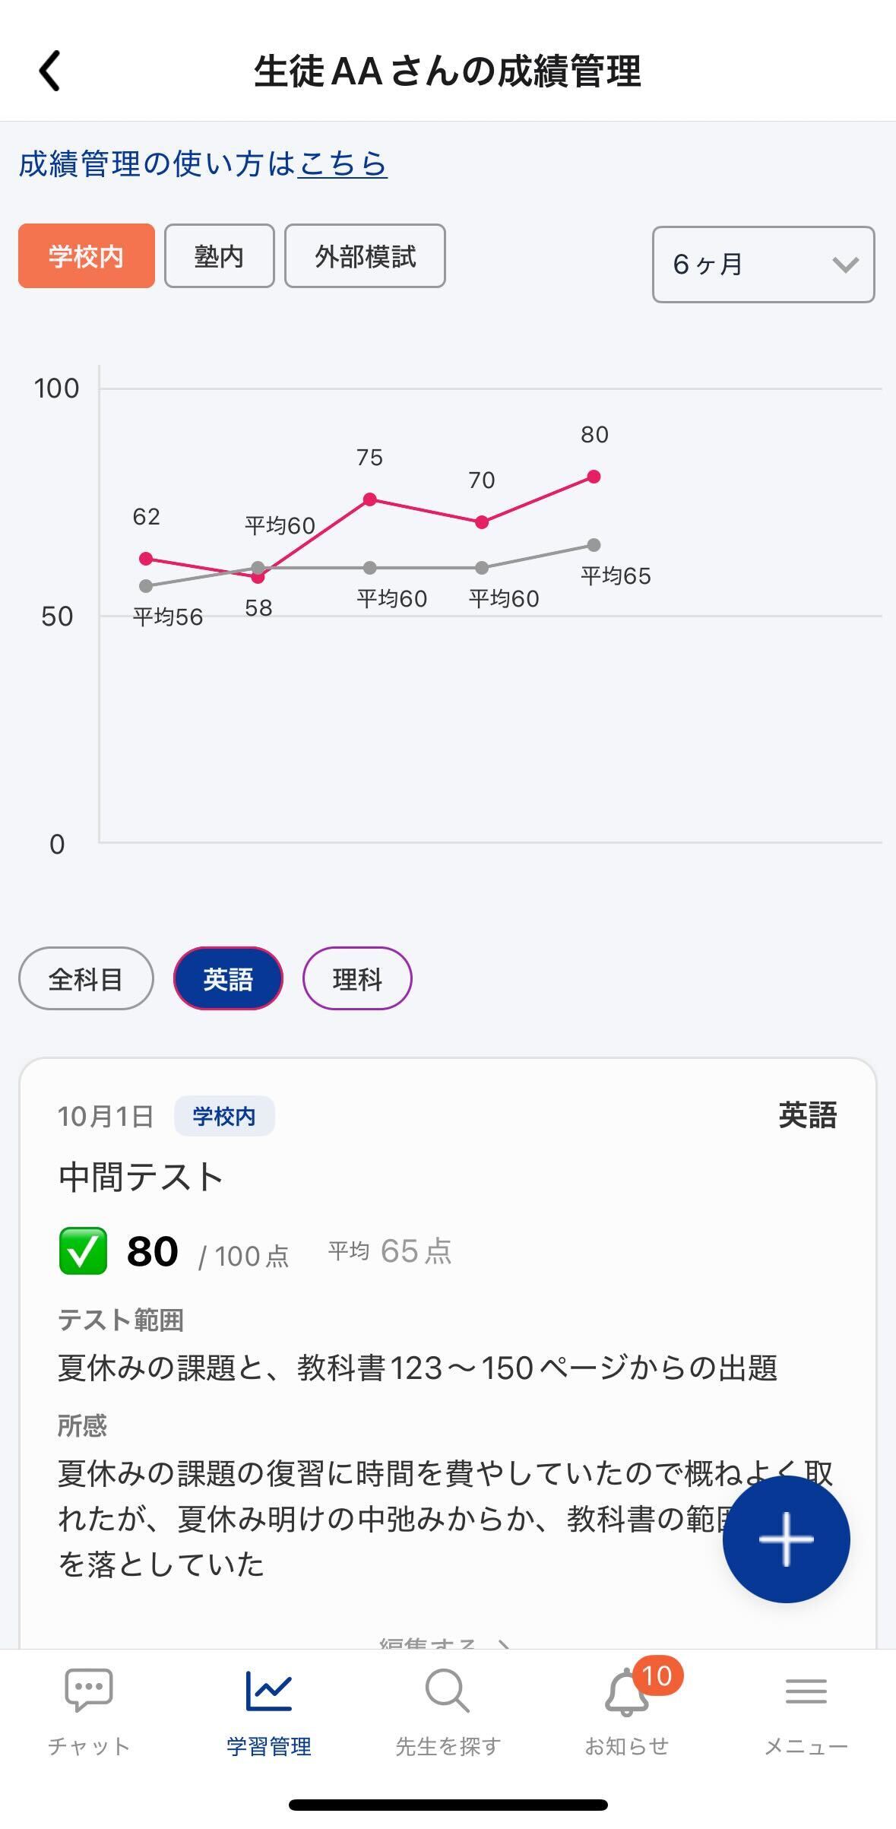Tap the 先生を探す search icon
Viewport: 896px width, 1829px height.
tap(447, 1691)
